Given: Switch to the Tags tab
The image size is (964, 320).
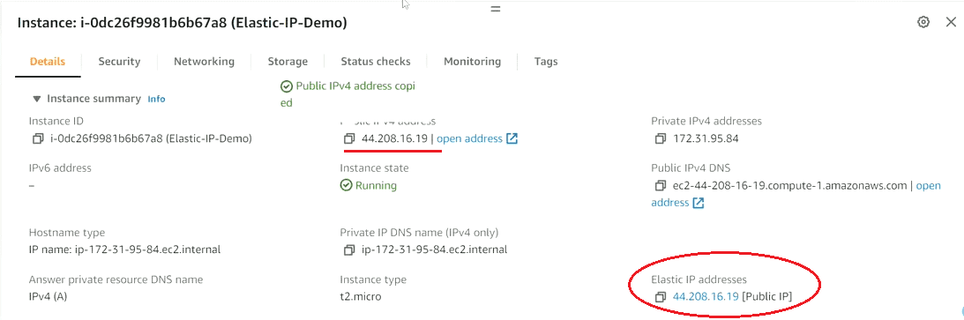Looking at the screenshot, I should 546,62.
